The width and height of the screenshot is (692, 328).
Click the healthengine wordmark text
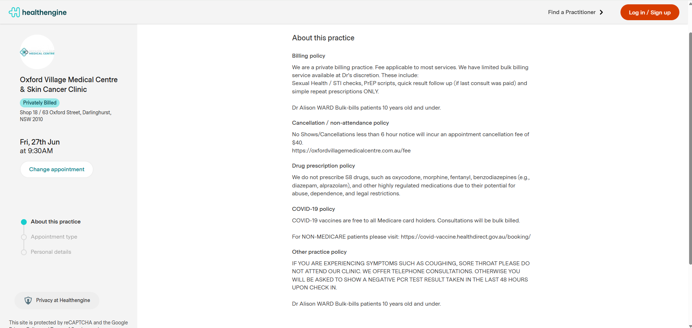pos(44,12)
